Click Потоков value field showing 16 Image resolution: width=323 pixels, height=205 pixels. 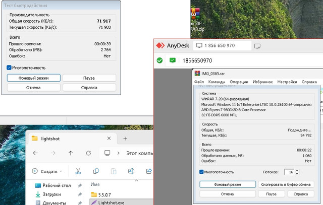tap(289, 172)
